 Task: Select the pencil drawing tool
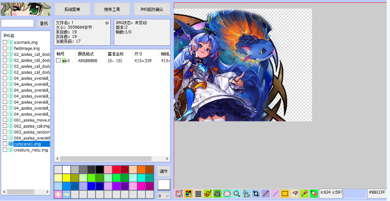tap(266, 193)
